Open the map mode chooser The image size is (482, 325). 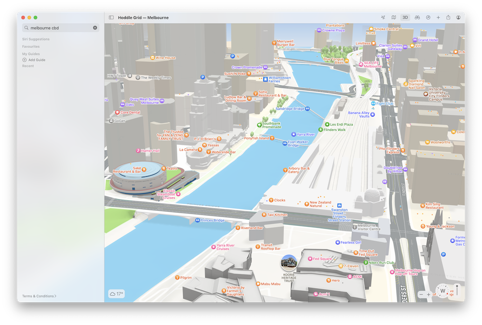(394, 17)
